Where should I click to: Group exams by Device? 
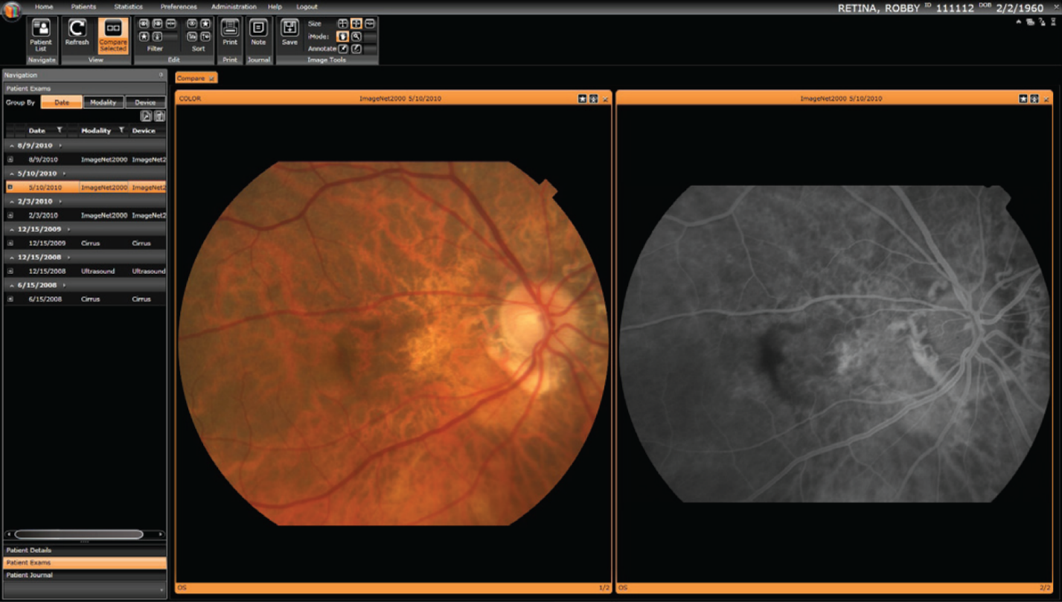145,103
